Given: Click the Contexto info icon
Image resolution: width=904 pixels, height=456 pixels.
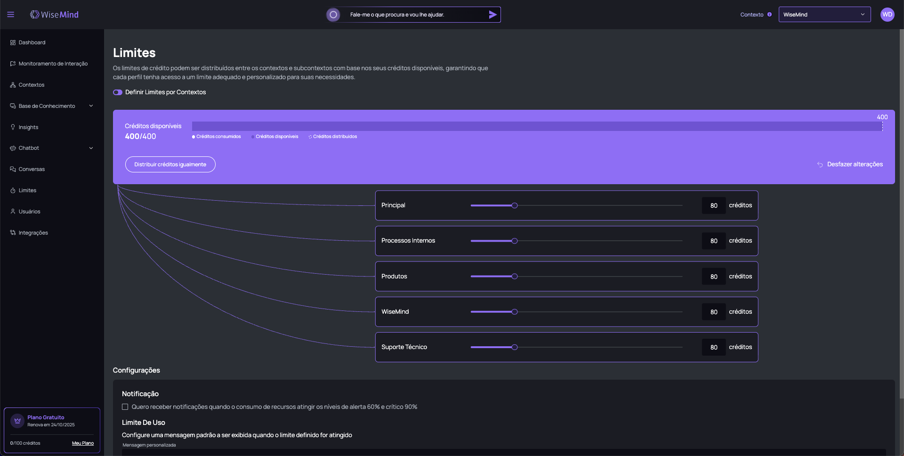Looking at the screenshot, I should point(769,15).
